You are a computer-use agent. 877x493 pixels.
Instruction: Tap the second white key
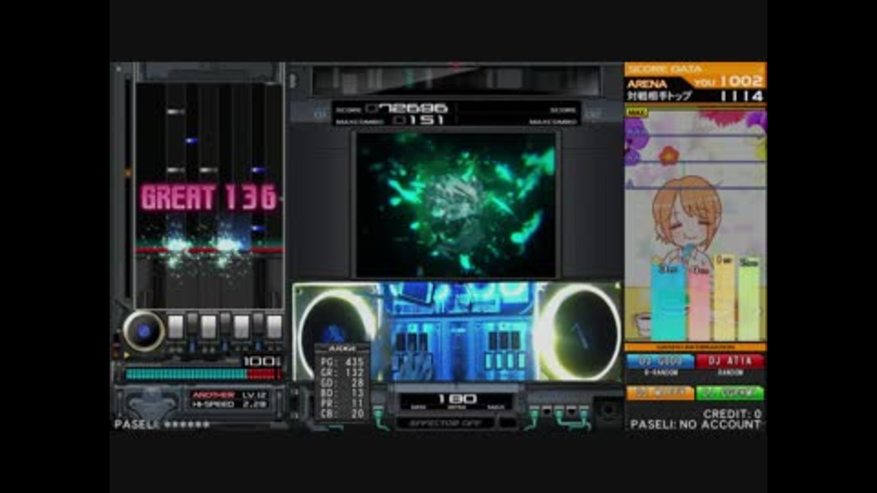(208, 327)
